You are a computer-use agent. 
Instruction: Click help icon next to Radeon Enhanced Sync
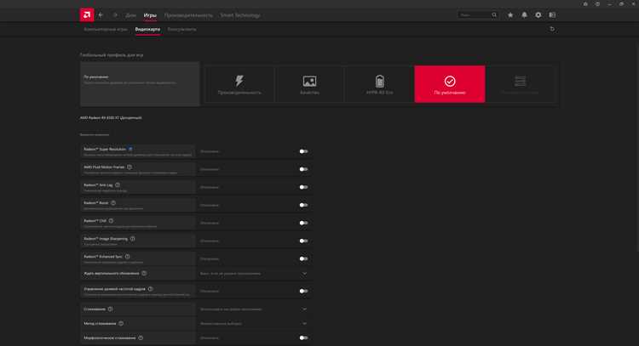[128, 257]
